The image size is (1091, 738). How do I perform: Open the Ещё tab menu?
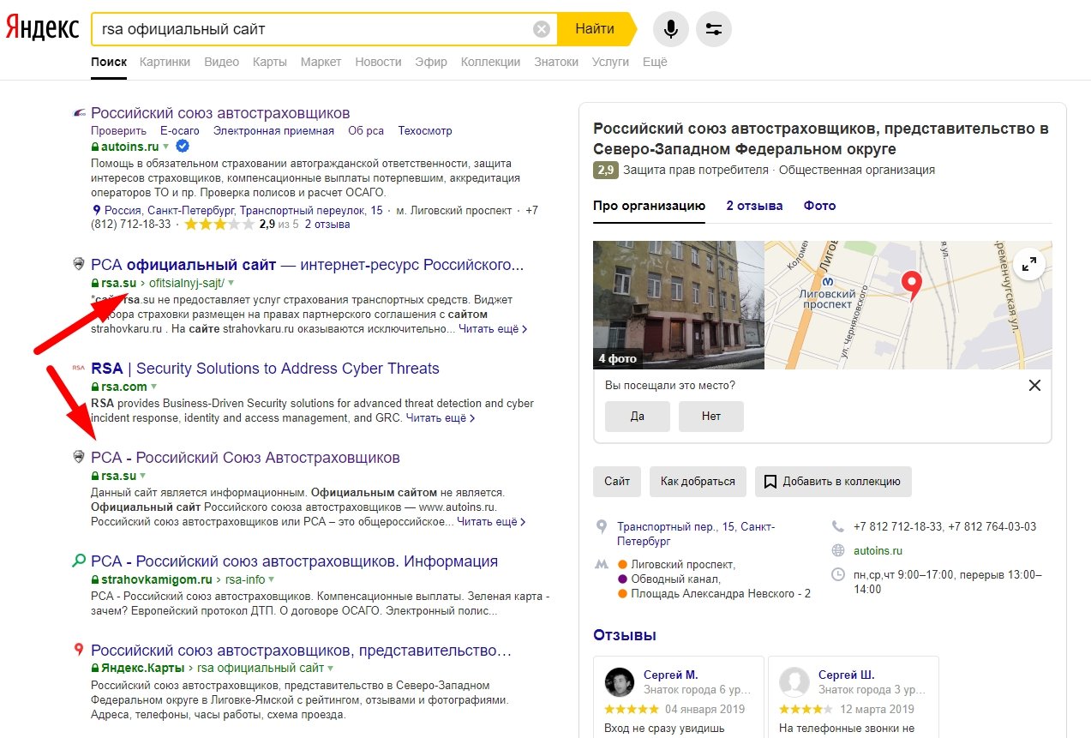click(x=655, y=62)
